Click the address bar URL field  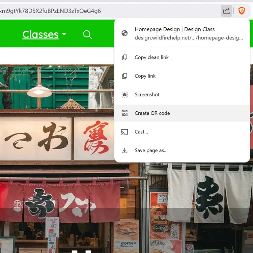coord(110,11)
